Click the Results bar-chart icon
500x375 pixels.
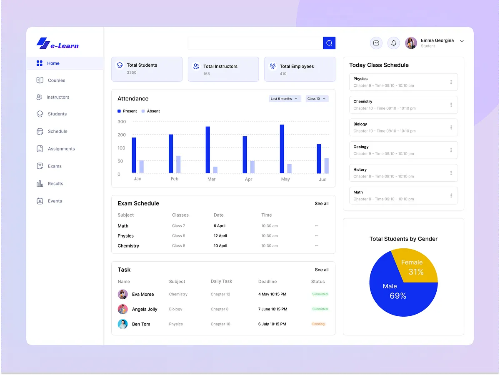(40, 183)
